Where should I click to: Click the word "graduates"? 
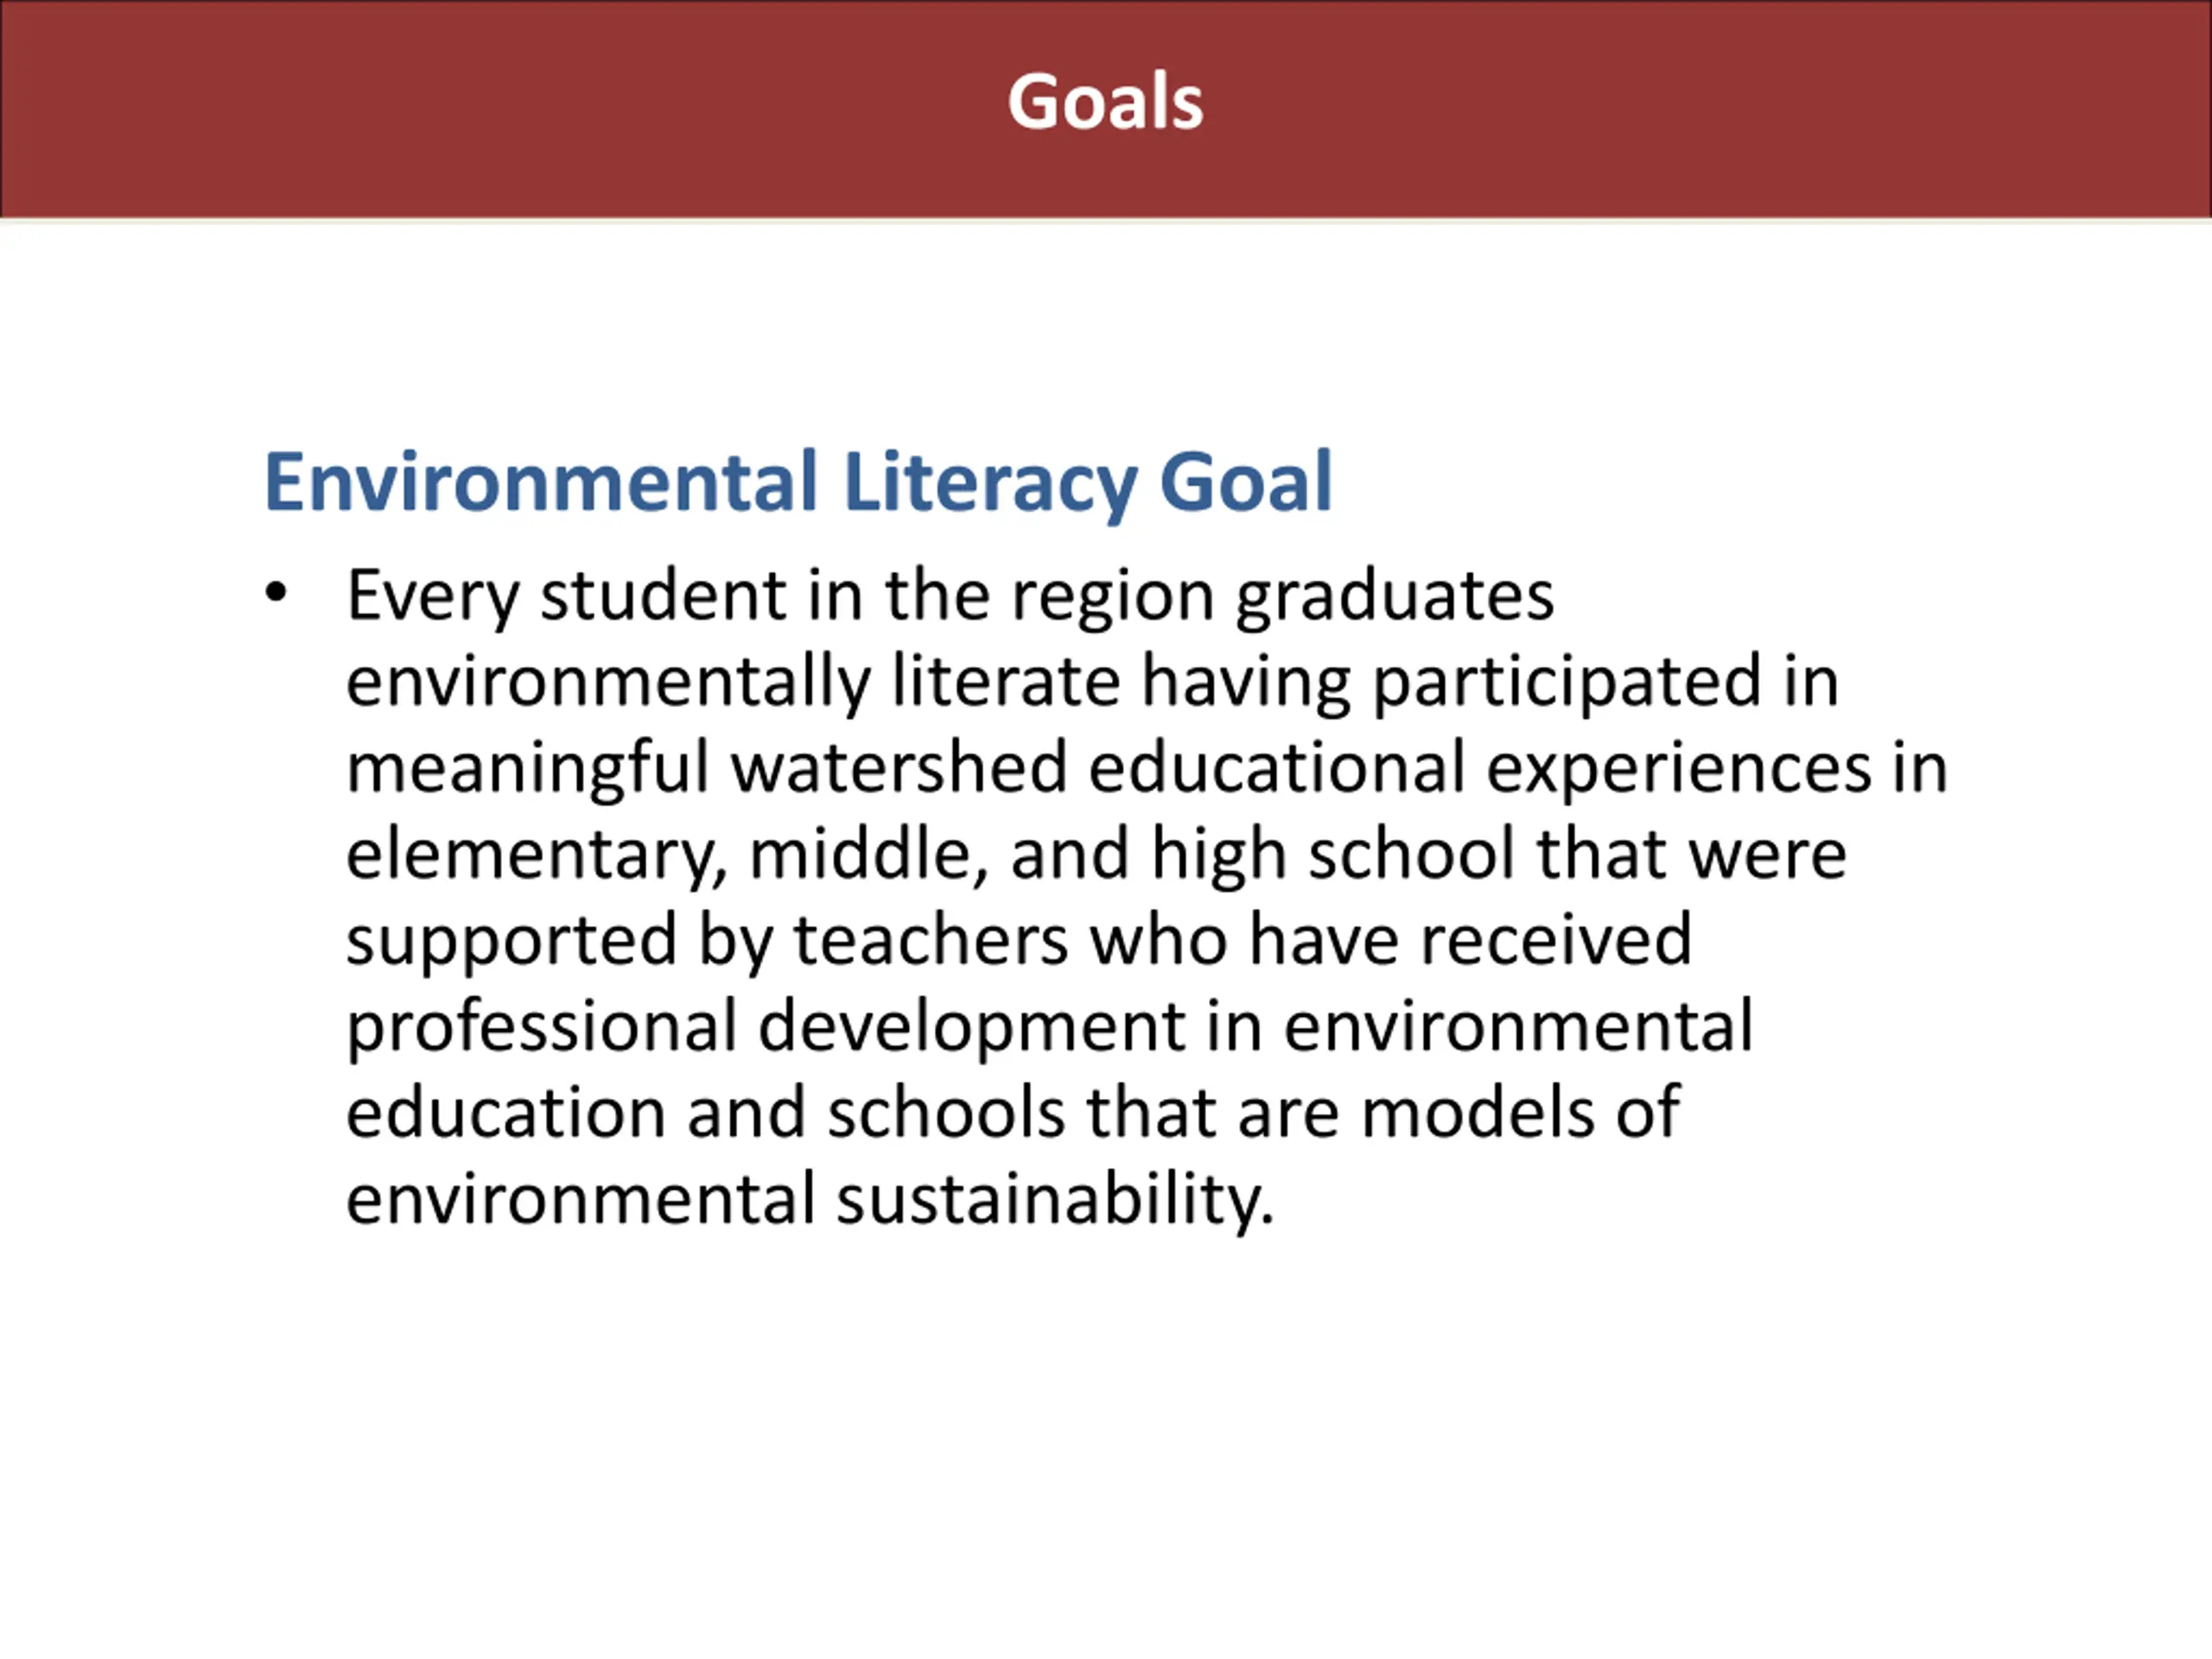click(x=1395, y=598)
